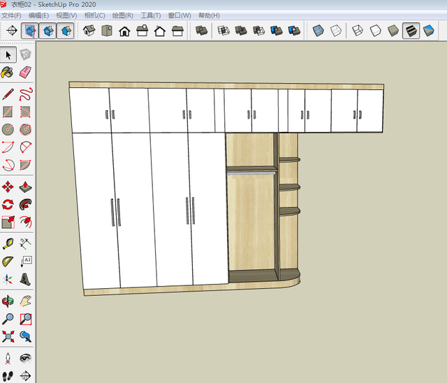447x383 pixels.
Task: Open the 文件(F) menu
Action: (x=11, y=15)
